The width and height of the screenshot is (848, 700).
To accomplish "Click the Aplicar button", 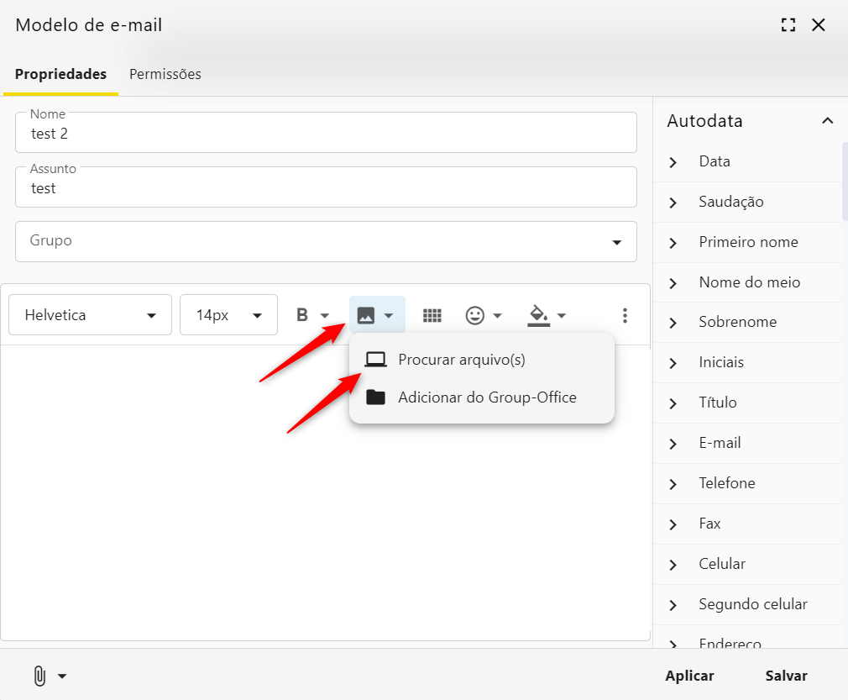I will coord(689,676).
